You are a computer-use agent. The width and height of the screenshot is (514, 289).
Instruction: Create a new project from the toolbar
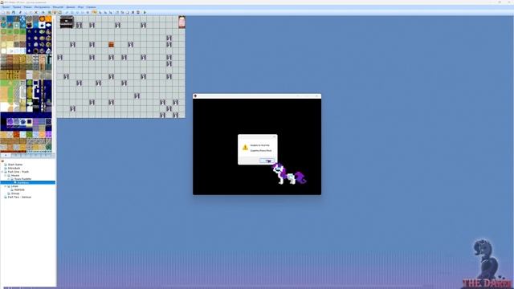(x=3, y=13)
